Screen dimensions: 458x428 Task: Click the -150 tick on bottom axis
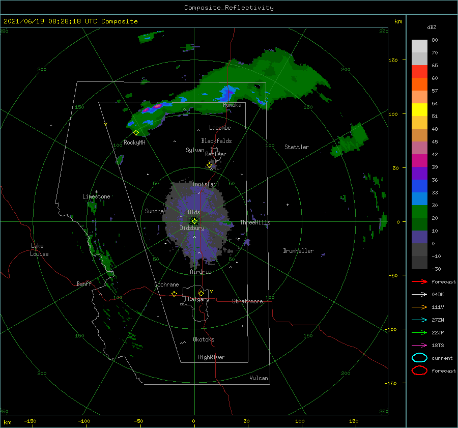30,421
